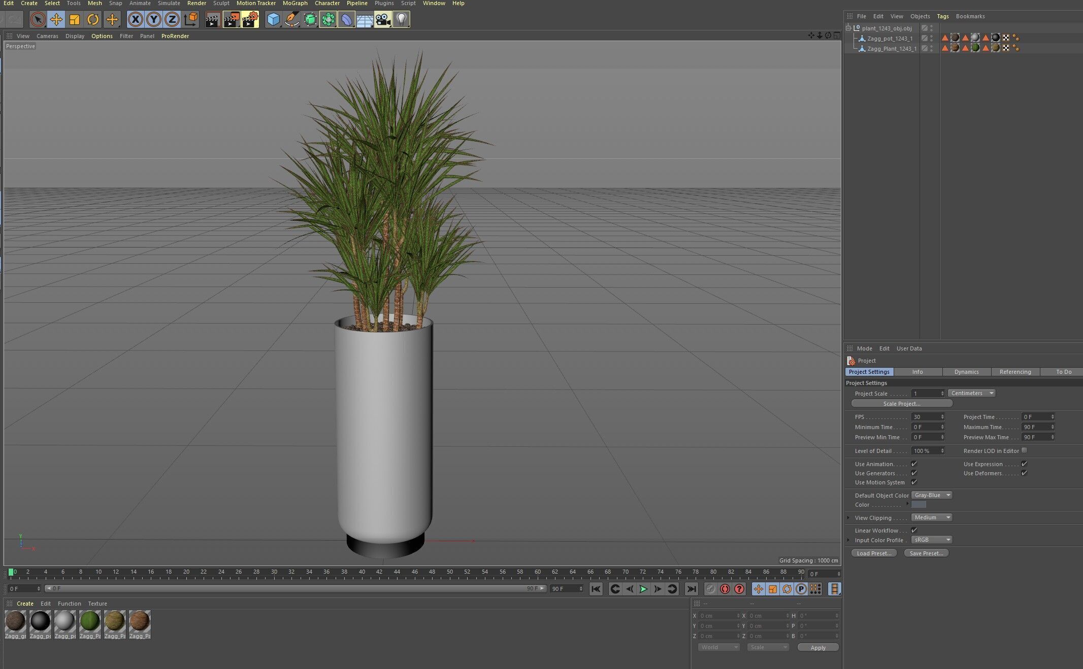Screen dimensions: 1083x669
Task: Open the MoGraph menu
Action: click(x=295, y=3)
